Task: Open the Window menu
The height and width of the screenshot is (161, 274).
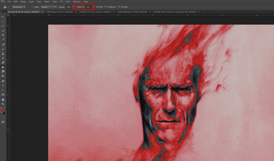Action: coord(77,2)
